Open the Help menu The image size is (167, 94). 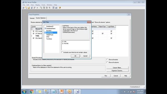coord(55,5)
